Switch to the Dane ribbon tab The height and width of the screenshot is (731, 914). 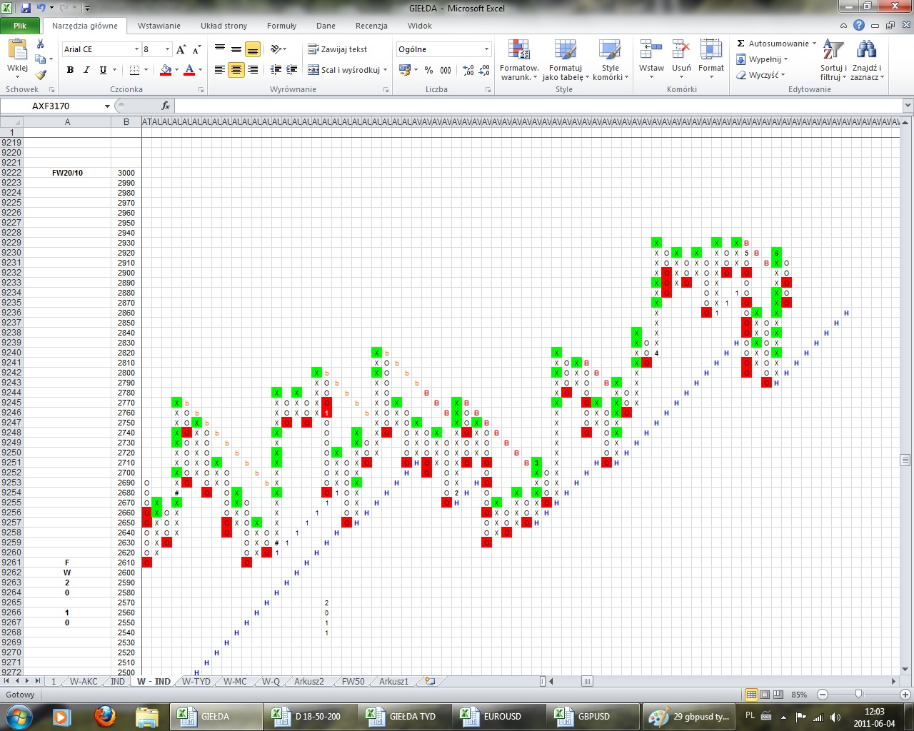tap(326, 26)
